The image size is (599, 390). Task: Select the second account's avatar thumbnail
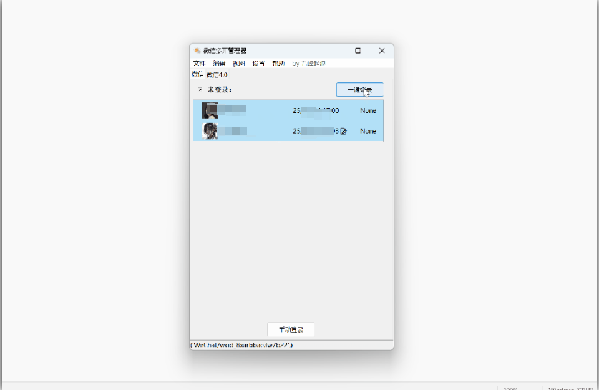click(x=210, y=131)
